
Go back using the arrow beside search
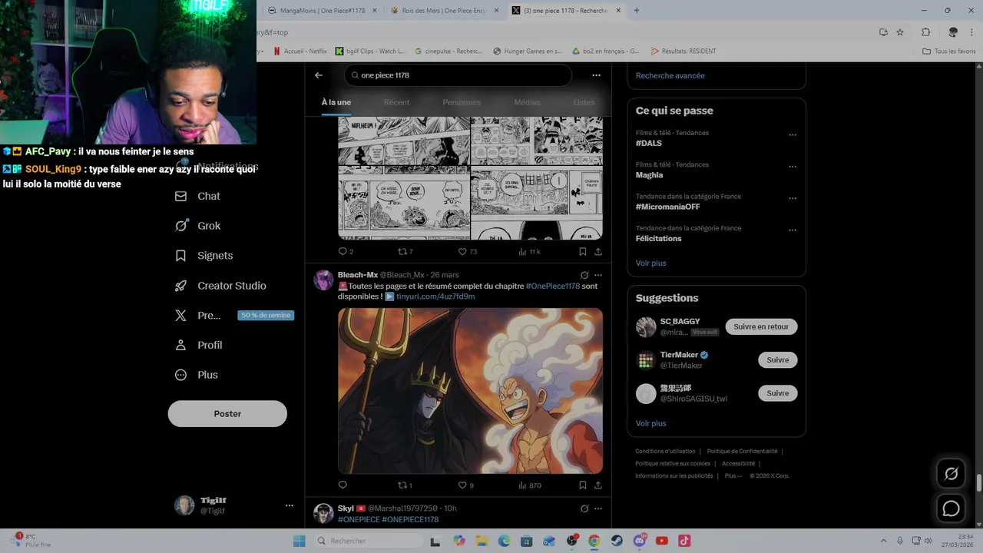tap(319, 75)
